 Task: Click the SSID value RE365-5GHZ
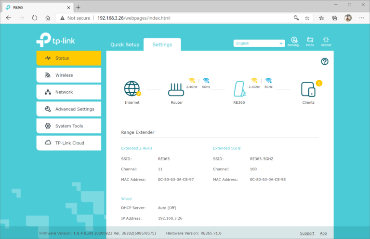pos(262,159)
